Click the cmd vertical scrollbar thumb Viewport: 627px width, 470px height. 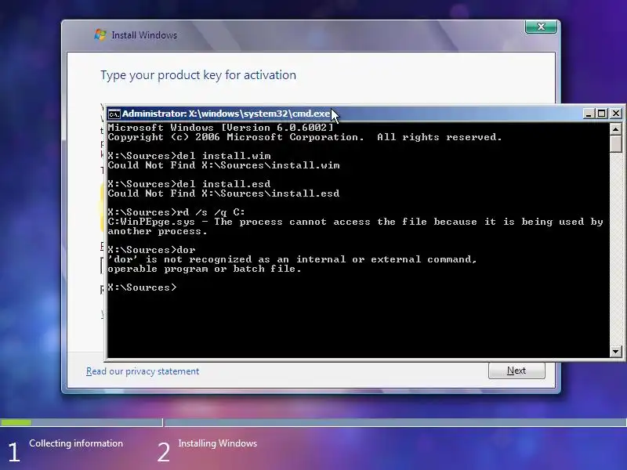click(x=615, y=143)
